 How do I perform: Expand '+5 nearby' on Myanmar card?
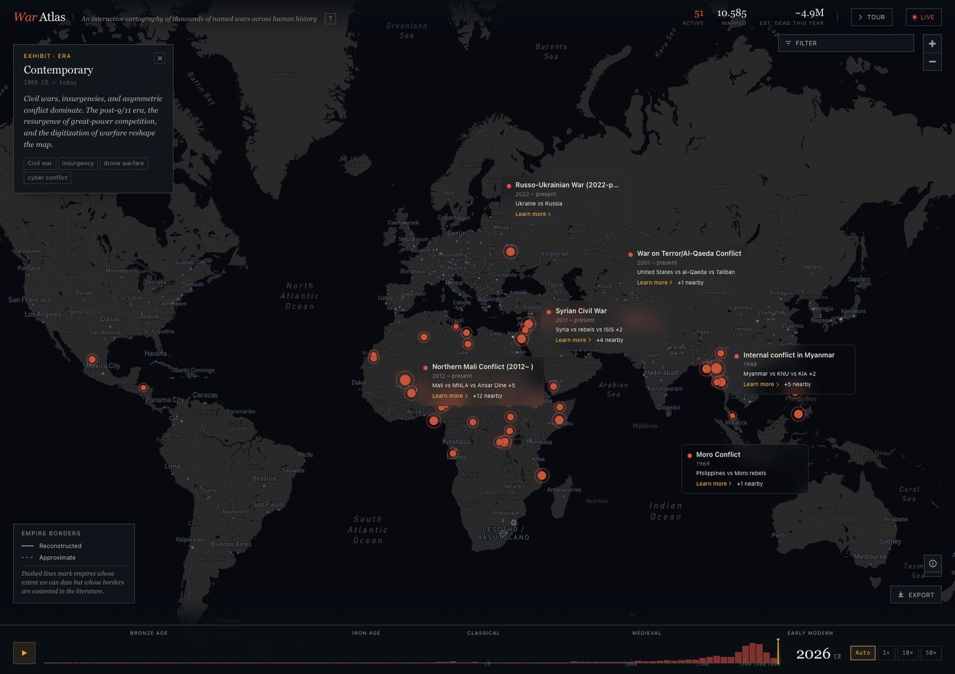[x=797, y=384]
